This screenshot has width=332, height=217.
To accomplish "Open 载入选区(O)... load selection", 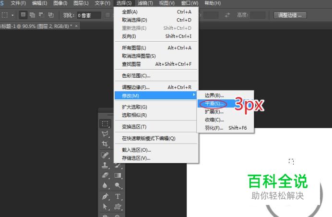I will (x=156, y=150).
